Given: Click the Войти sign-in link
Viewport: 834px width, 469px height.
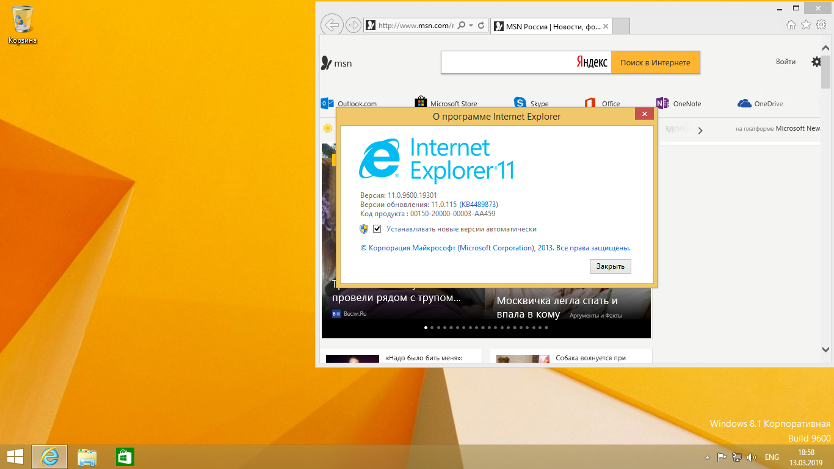Looking at the screenshot, I should click(786, 62).
